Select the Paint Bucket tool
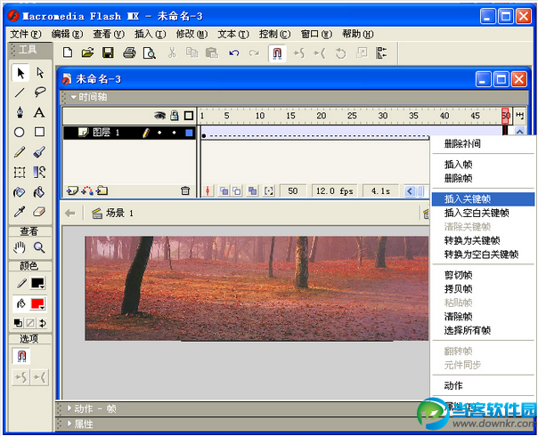This screenshot has width=538, height=436. click(39, 192)
